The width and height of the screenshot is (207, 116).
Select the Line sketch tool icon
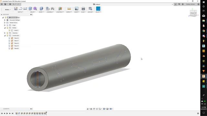(20, 9)
